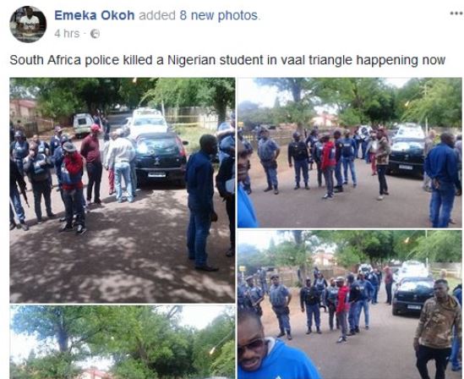Click the white van in the first photo
The height and width of the screenshot is (379, 464).
pyautogui.click(x=83, y=124)
